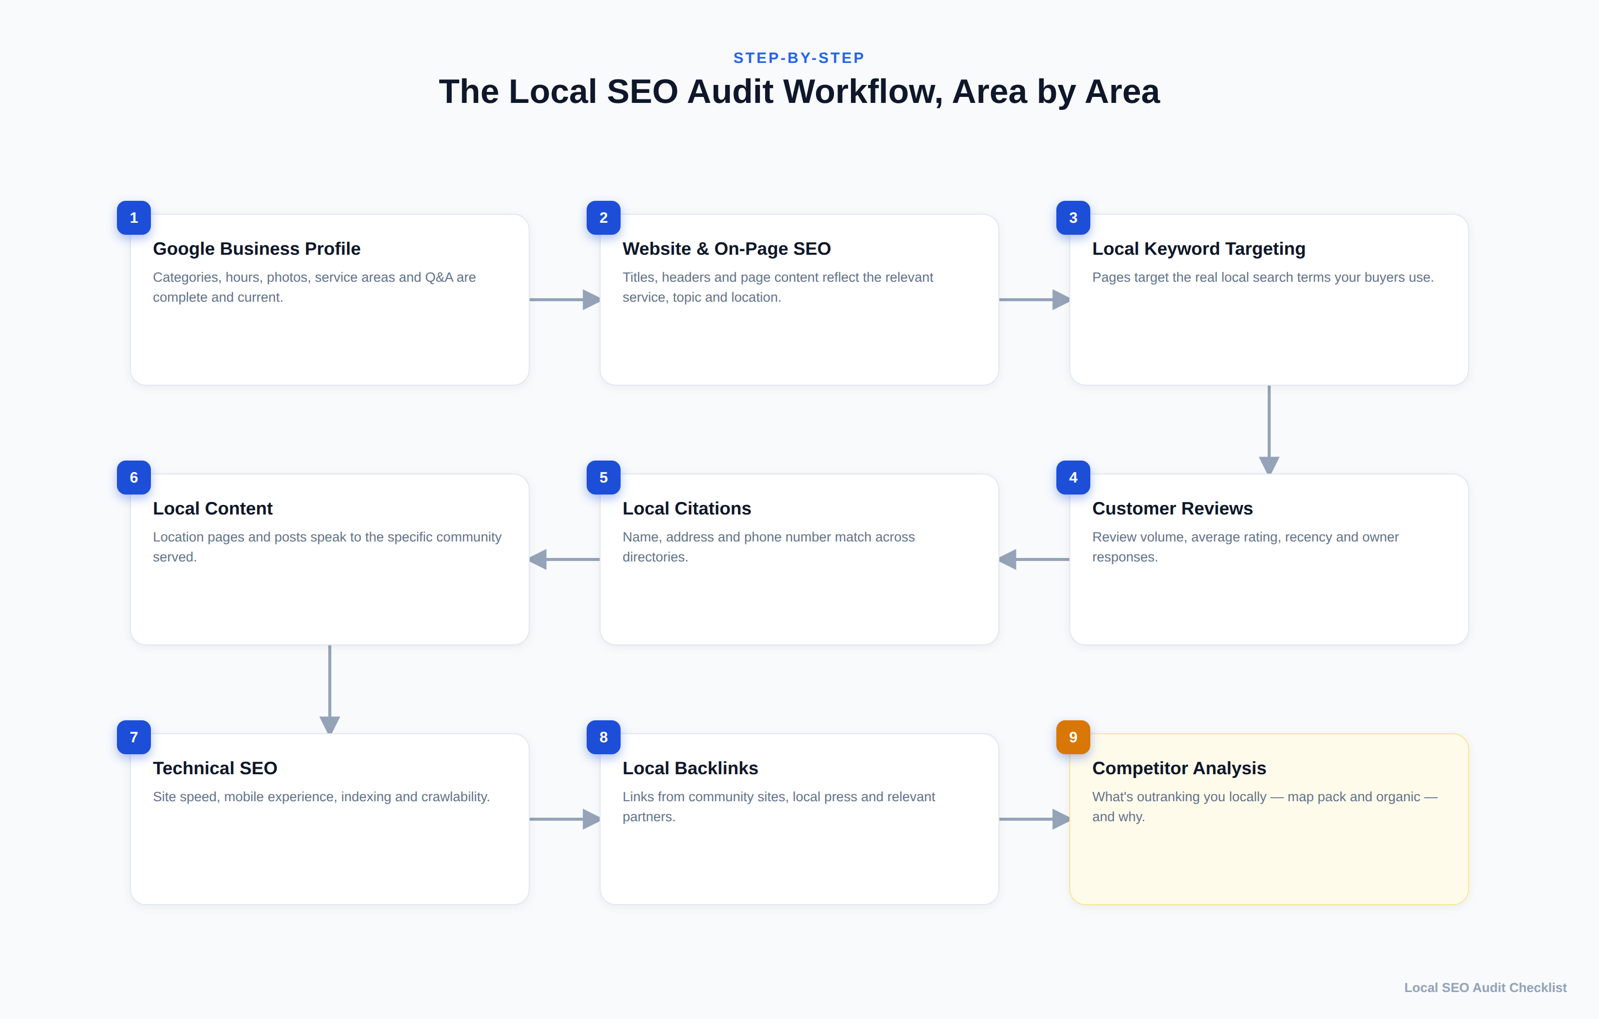1599x1019 pixels.
Task: Click the 'Pages target the real local search terms' text
Action: pos(1263,277)
